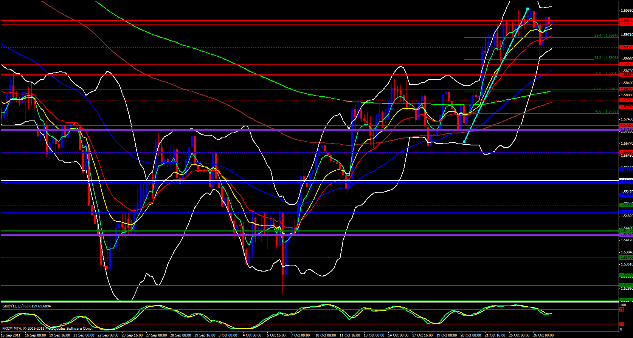This screenshot has height=338, width=633.
Task: Select the green 1.52950 price tag
Action: click(626, 285)
